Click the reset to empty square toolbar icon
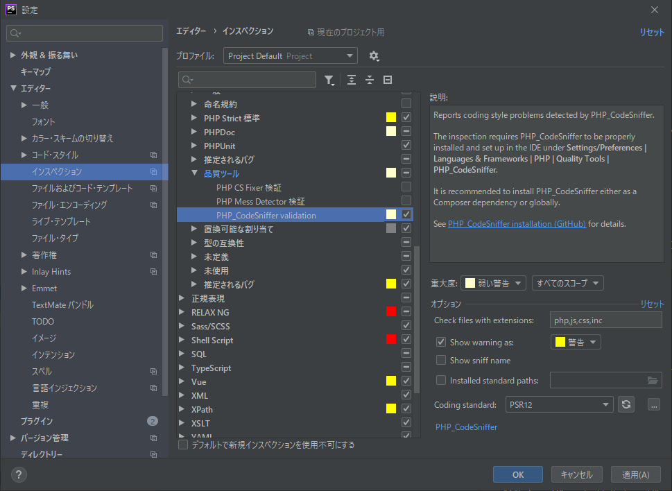The image size is (672, 491). coord(388,80)
